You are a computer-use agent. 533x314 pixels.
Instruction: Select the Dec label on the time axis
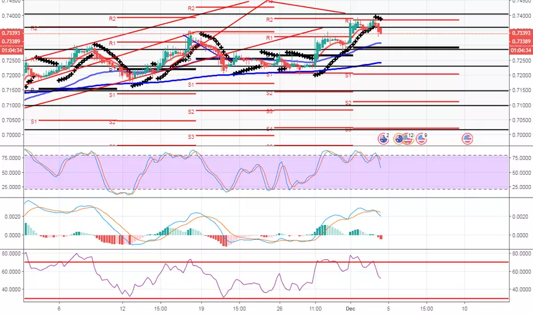(351, 308)
